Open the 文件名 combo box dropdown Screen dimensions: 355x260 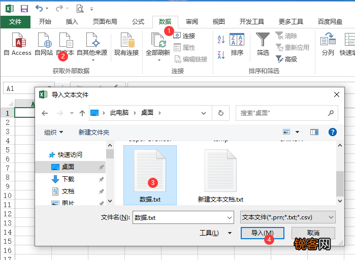pyautogui.click(x=230, y=218)
